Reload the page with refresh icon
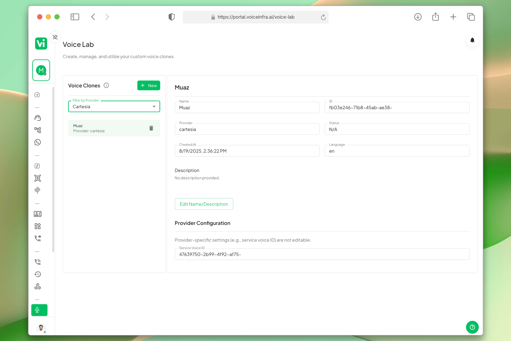The height and width of the screenshot is (341, 511). pyautogui.click(x=323, y=17)
